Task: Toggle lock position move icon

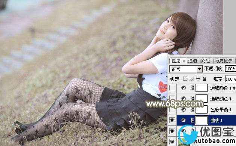Action: [198, 79]
